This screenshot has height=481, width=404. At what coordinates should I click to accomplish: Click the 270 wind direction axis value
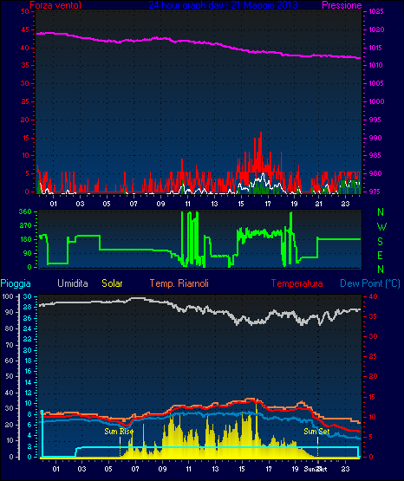point(25,225)
